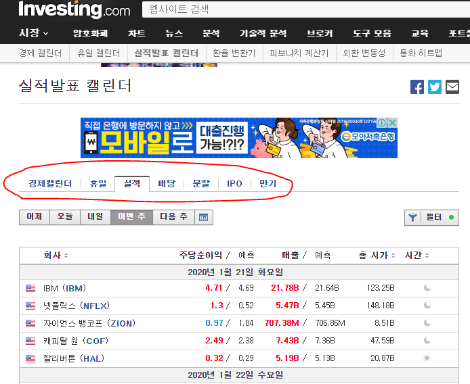Click the moon time icon in NFLX row

(x=427, y=306)
